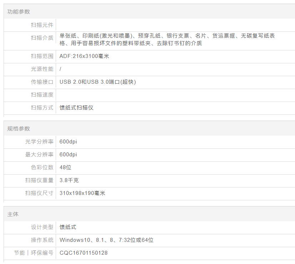The width and height of the screenshot is (295, 264).
Task: Click the 3.8千克 weight value
Action: [69, 180]
